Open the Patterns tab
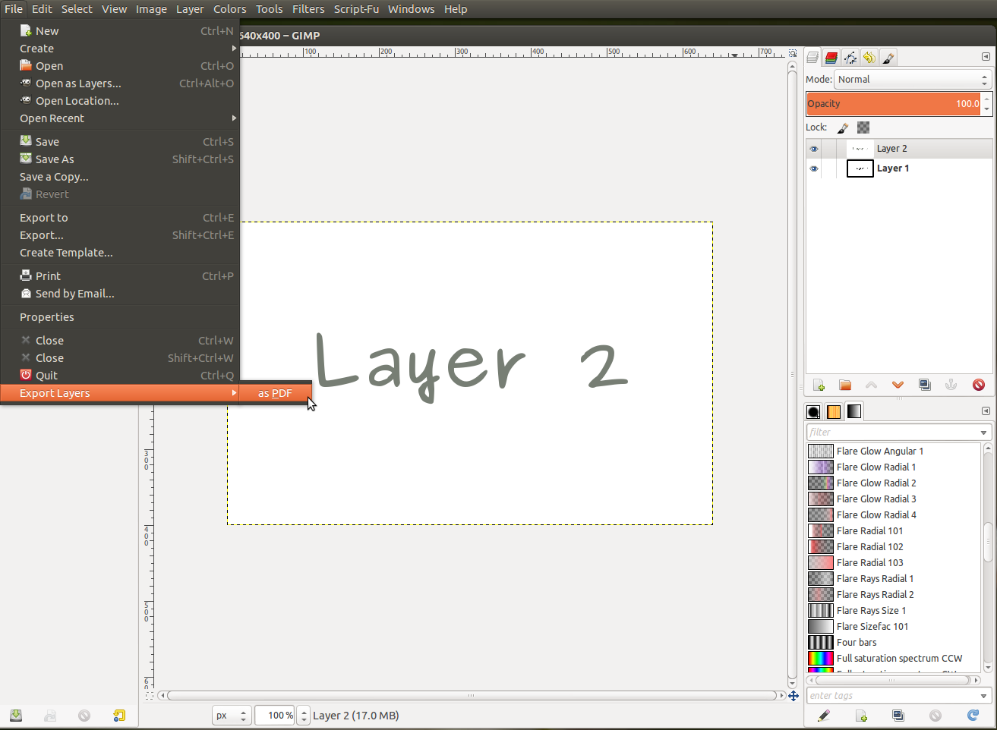The image size is (997, 730). click(834, 412)
